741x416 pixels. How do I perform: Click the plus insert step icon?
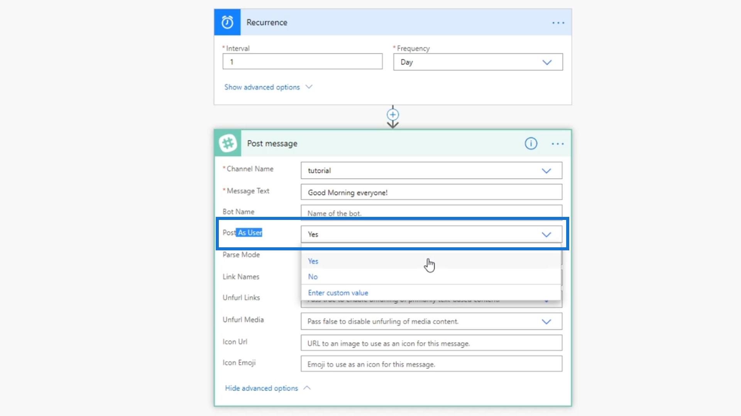coord(392,114)
